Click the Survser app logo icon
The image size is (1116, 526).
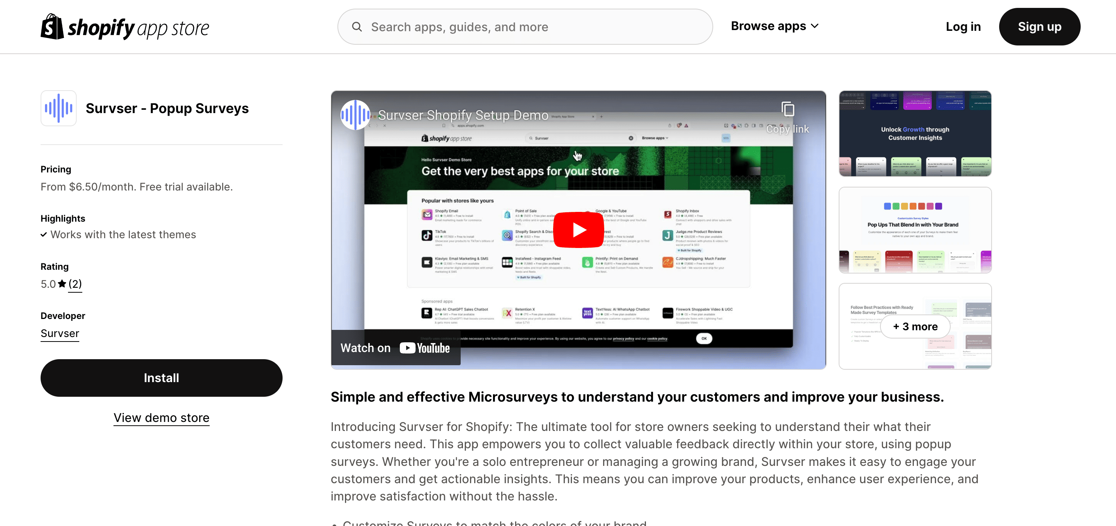pos(58,108)
